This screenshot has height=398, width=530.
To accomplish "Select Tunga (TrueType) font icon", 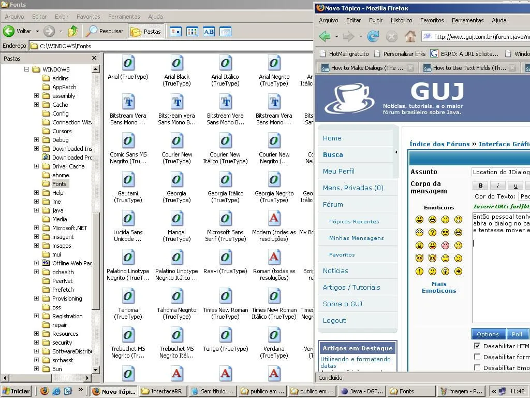I will [x=225, y=335].
